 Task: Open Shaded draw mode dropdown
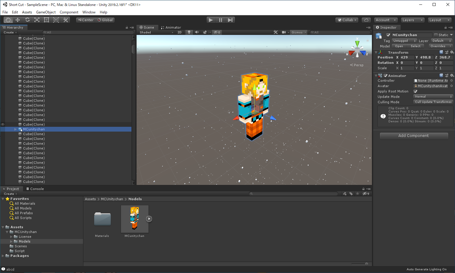coord(156,32)
